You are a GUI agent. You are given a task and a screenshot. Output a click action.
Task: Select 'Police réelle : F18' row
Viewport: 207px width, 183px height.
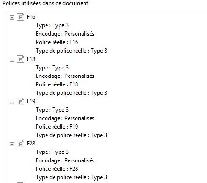coord(57,84)
